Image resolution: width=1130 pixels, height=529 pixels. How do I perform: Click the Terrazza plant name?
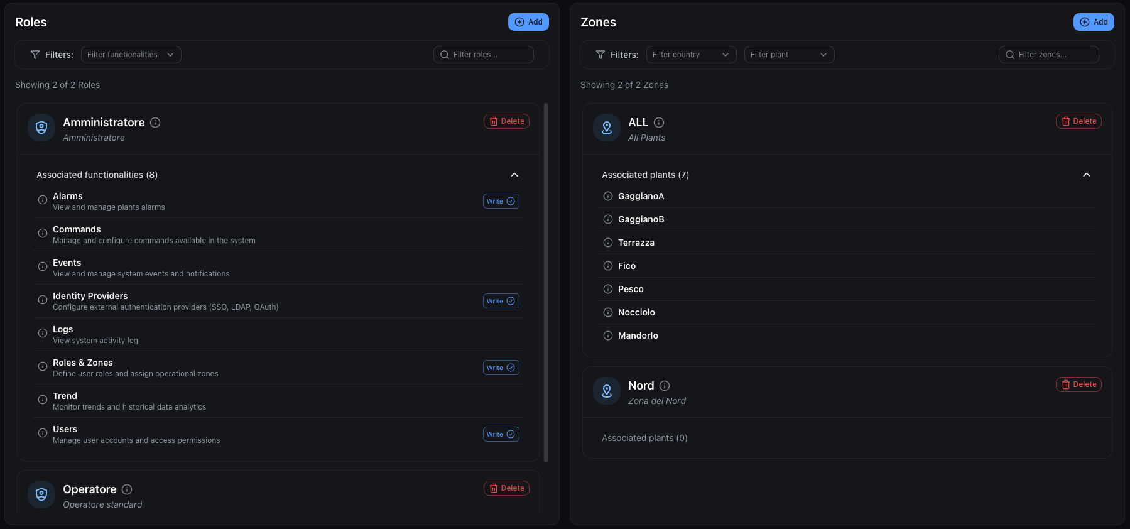point(636,243)
